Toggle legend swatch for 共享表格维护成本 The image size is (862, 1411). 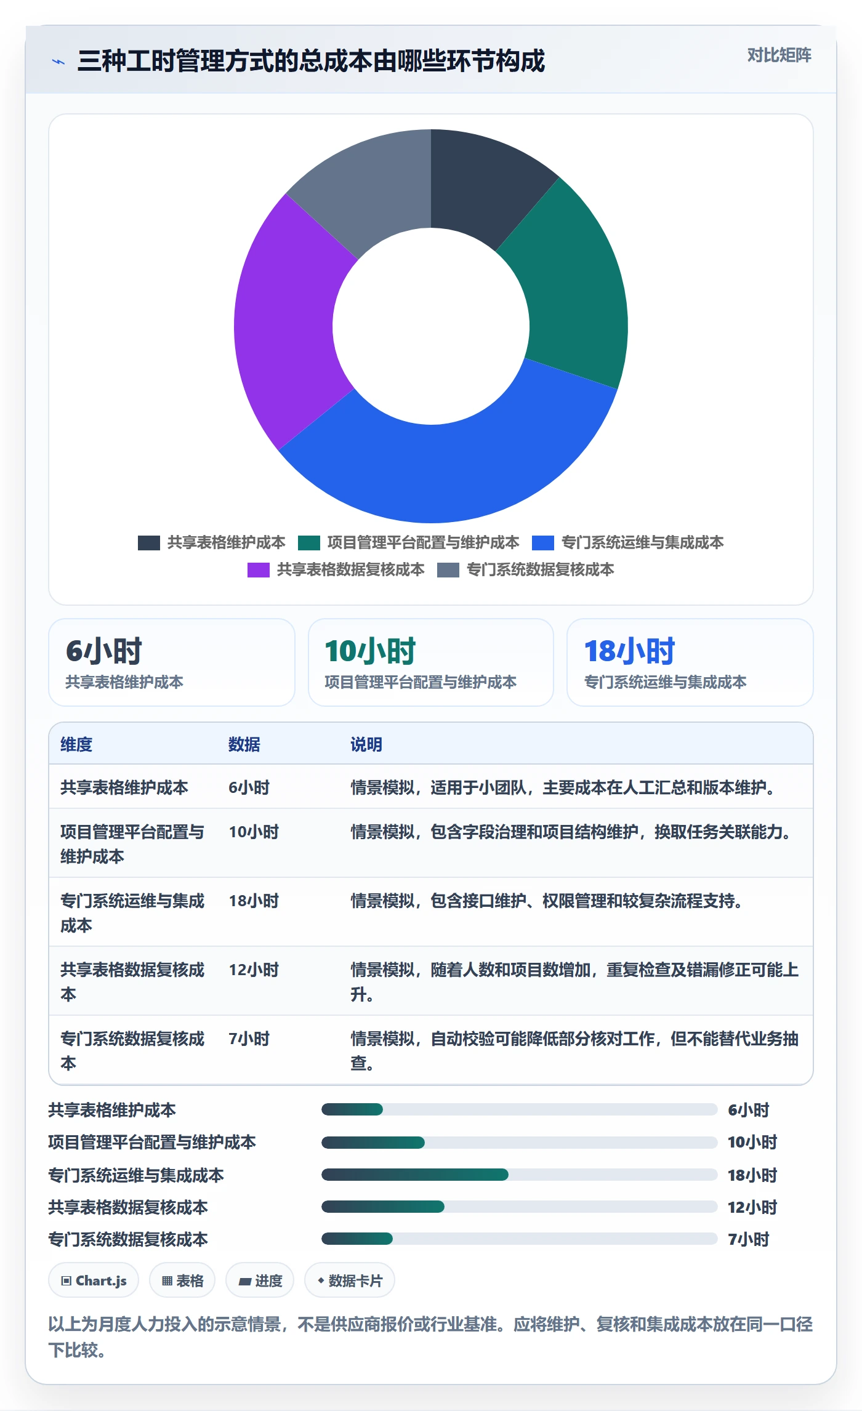(x=149, y=542)
